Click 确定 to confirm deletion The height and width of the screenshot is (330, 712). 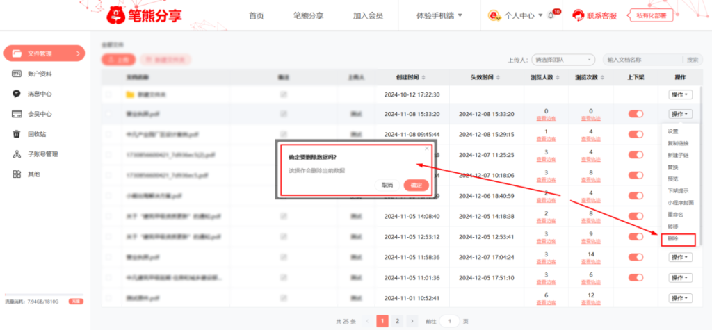pos(416,185)
